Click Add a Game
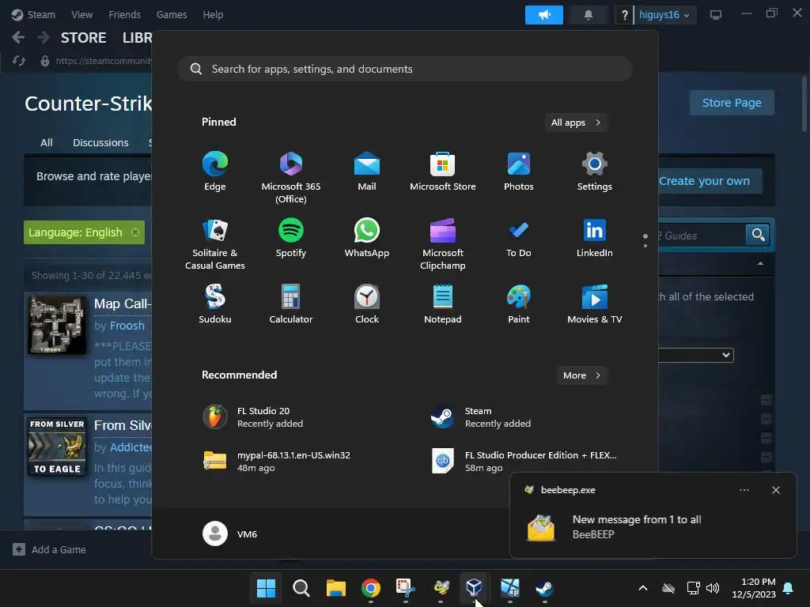This screenshot has width=810, height=607. tap(50, 550)
